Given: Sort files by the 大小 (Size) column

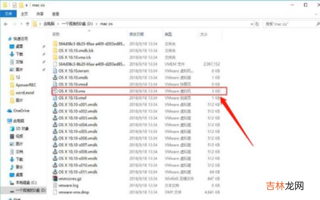Looking at the screenshot, I should 204,34.
